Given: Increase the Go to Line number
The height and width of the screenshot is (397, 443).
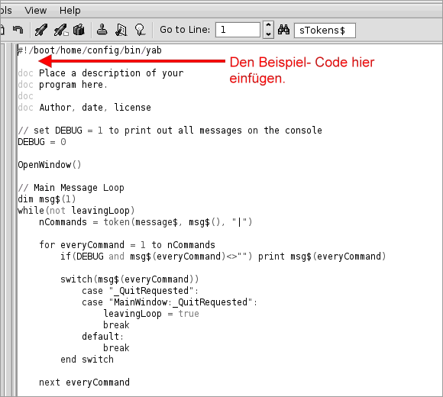Looking at the screenshot, I should (268, 25).
